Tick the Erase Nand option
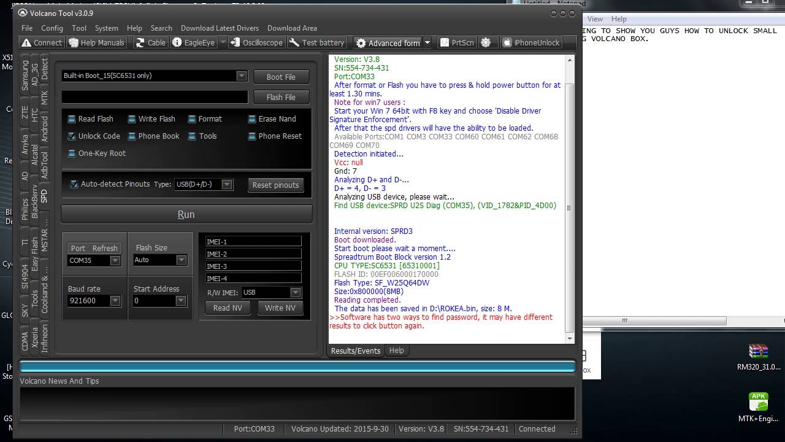Viewport: 785px width, 442px height. click(252, 119)
